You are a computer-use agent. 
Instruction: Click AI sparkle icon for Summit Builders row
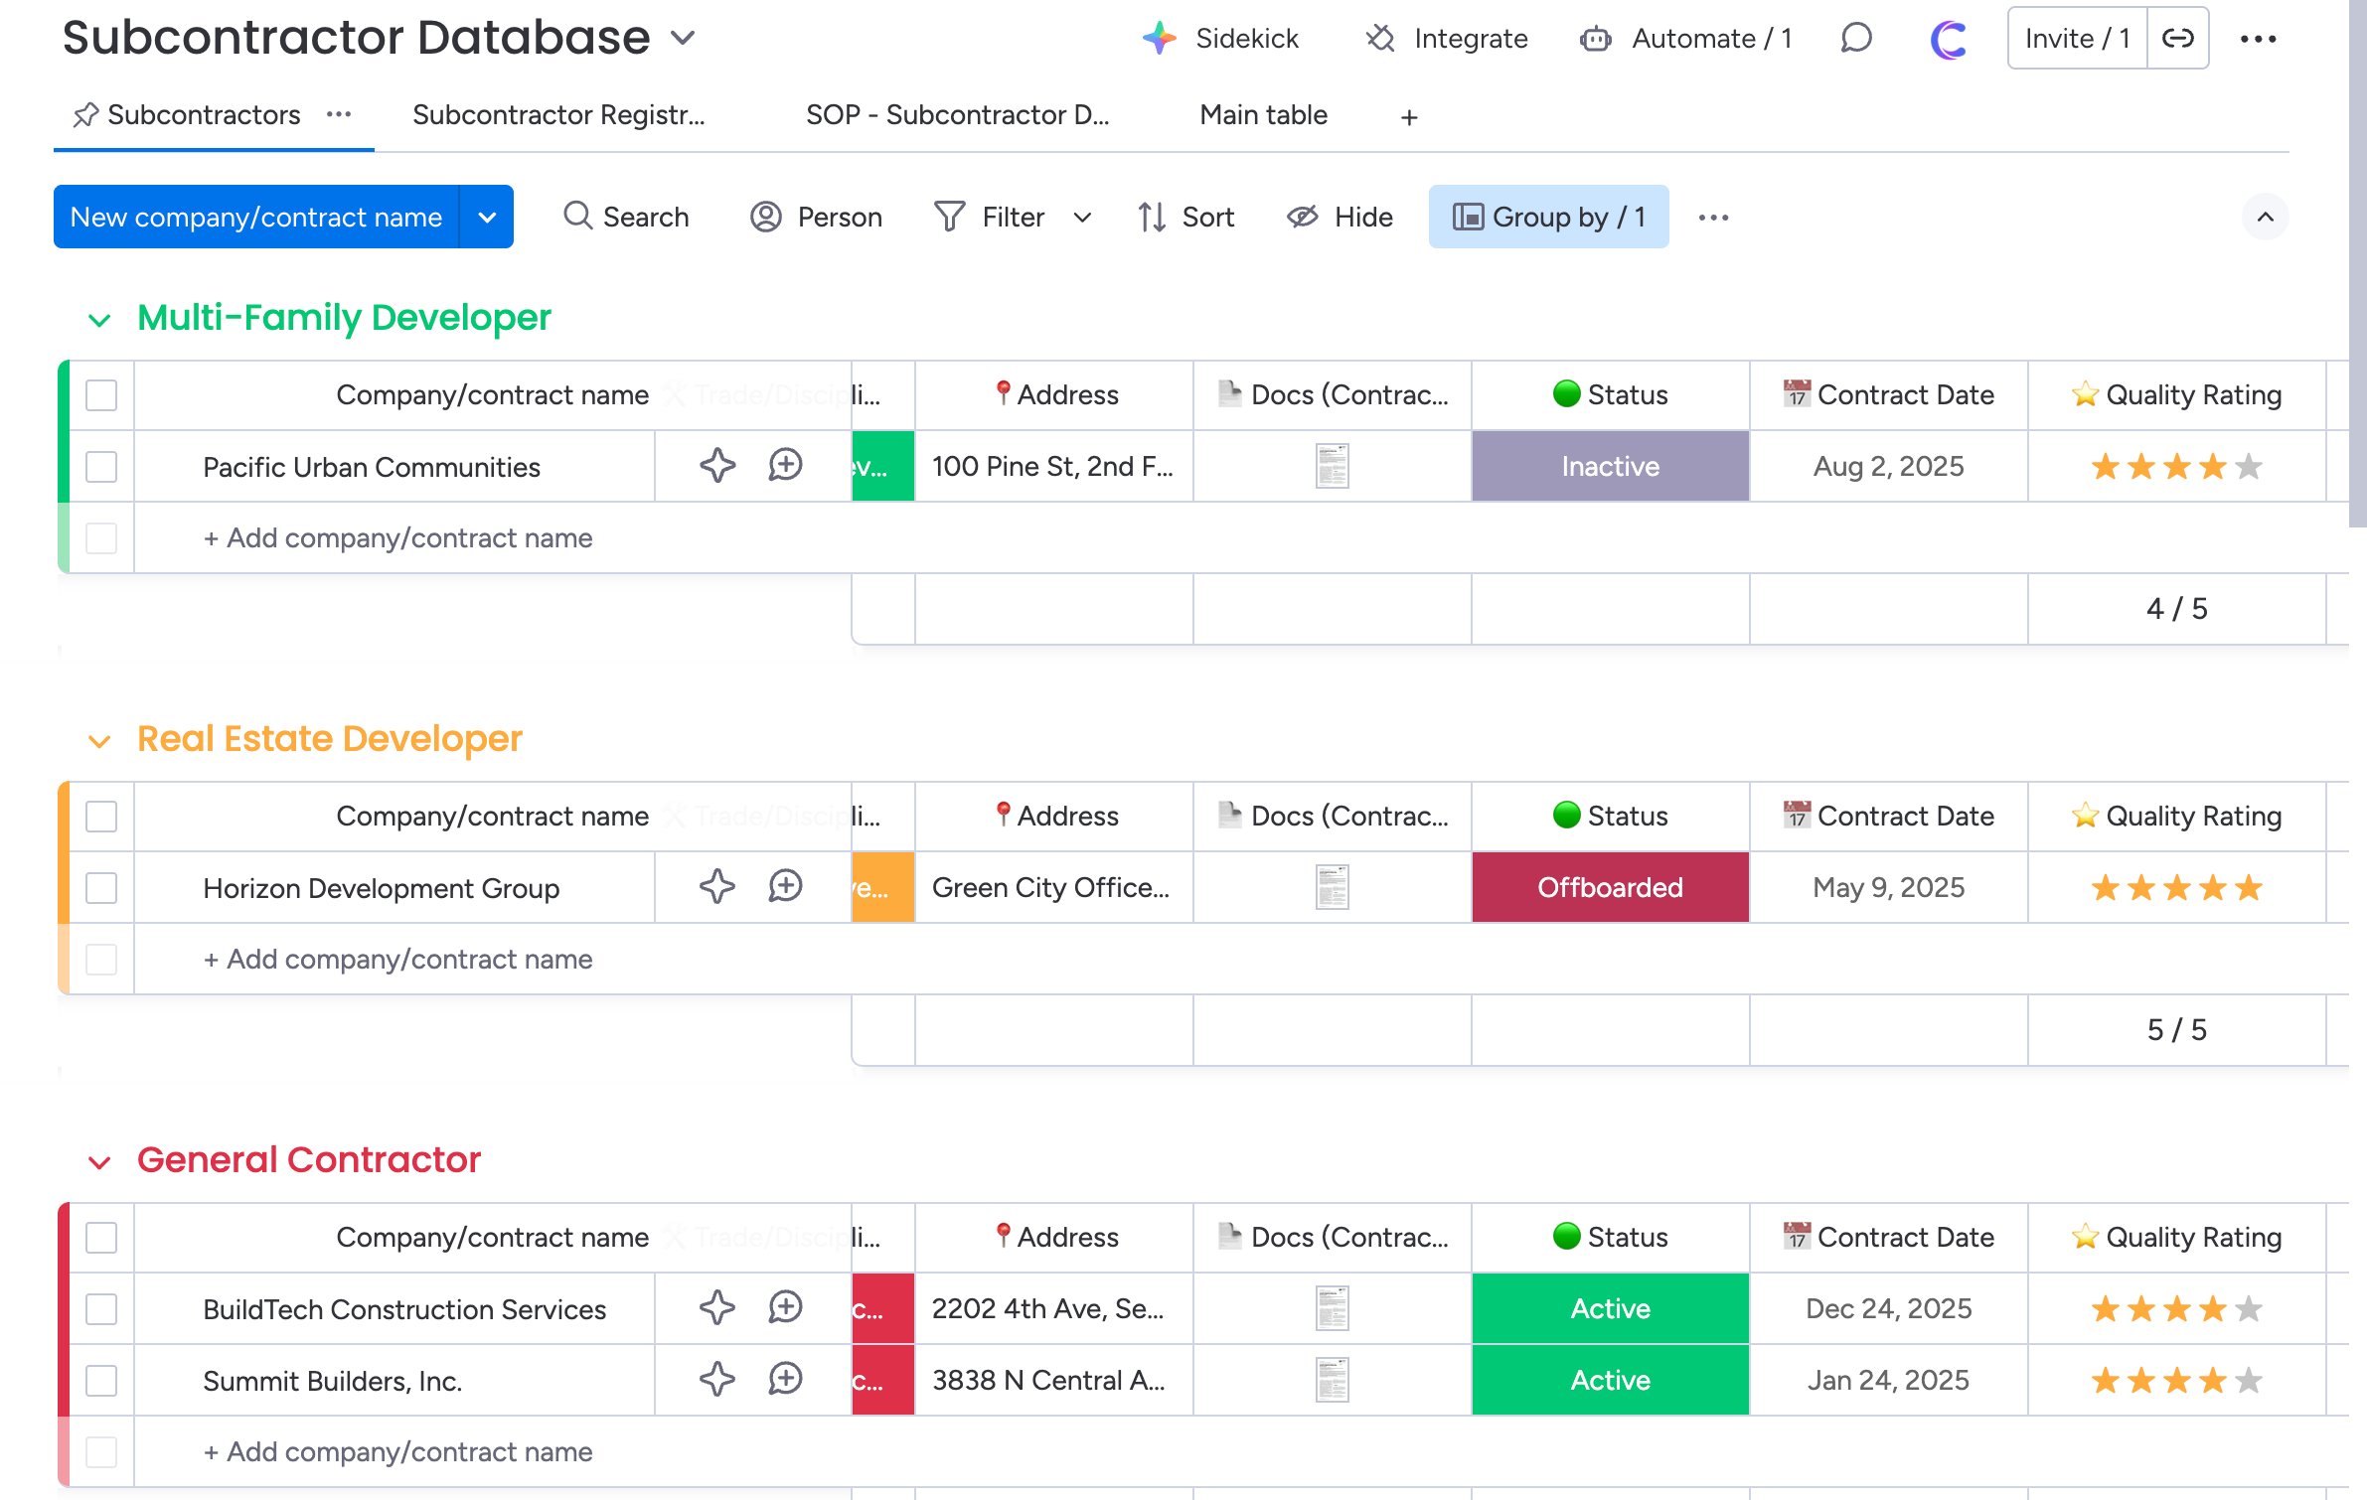point(716,1379)
